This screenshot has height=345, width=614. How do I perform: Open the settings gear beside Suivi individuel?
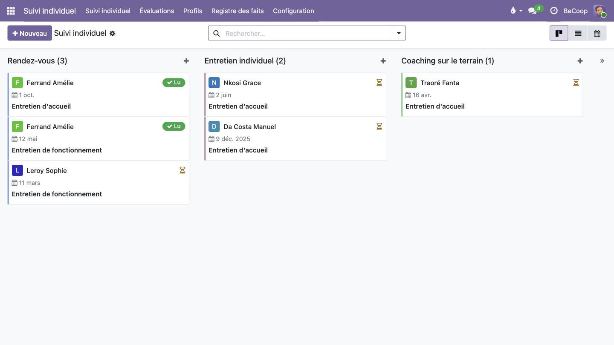point(113,33)
